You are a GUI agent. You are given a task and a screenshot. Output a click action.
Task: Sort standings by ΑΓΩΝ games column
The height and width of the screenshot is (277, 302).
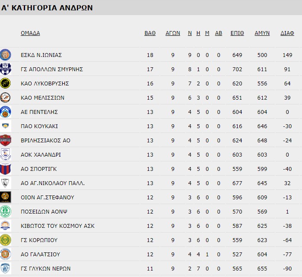pyautogui.click(x=173, y=33)
